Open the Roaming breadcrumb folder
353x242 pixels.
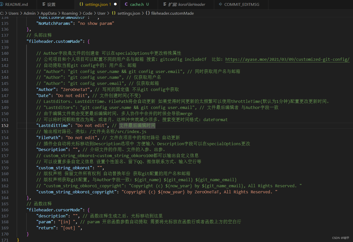coord(70,13)
